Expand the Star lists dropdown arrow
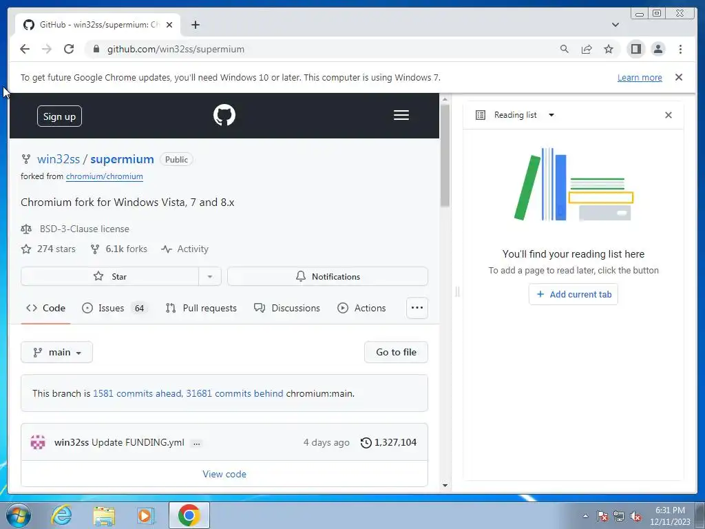 coord(210,276)
